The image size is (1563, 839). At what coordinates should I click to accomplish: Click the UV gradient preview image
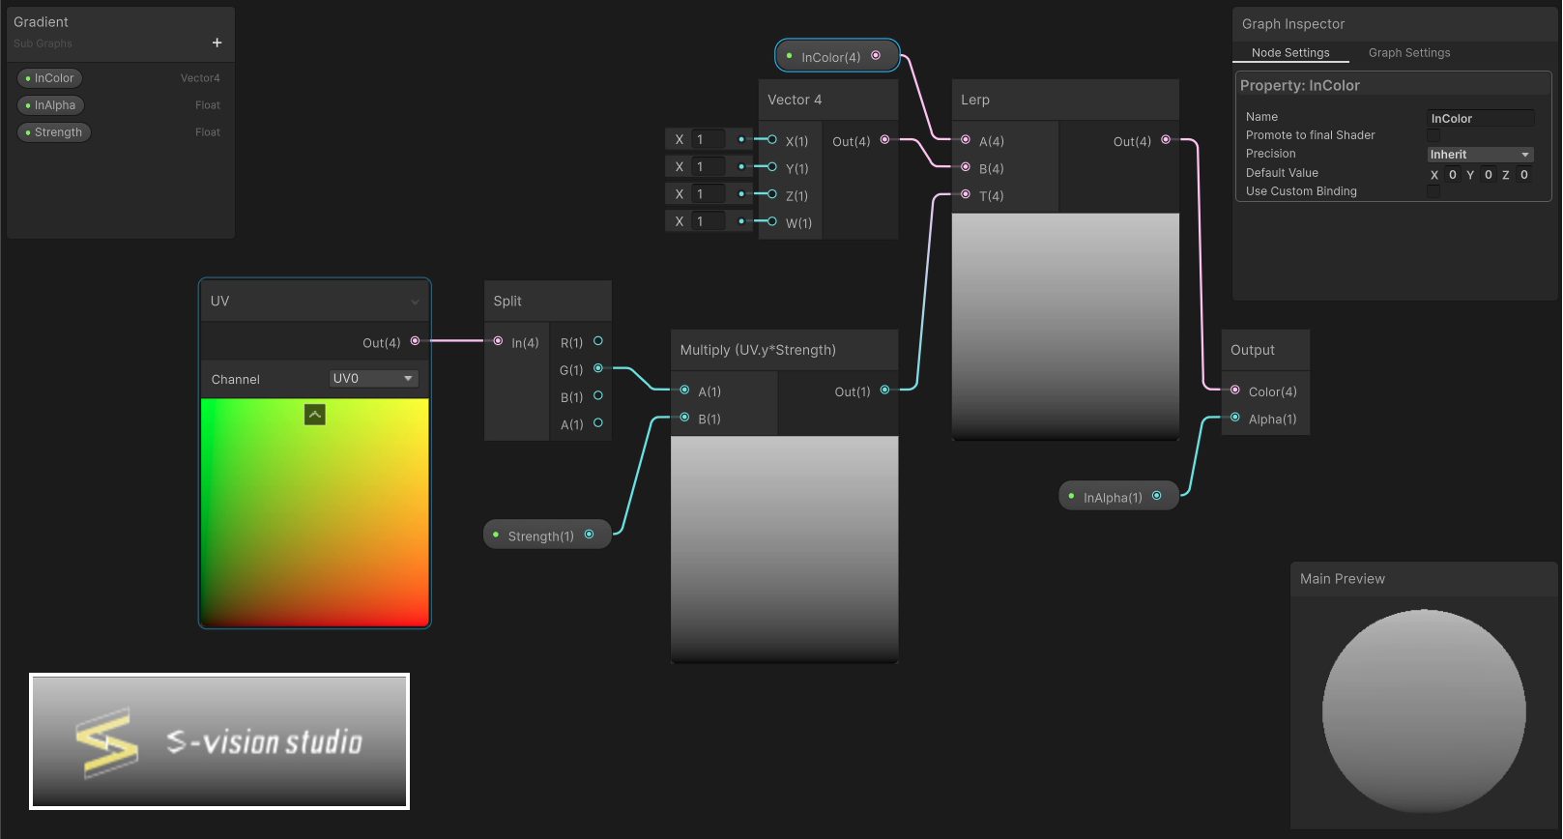(x=314, y=511)
